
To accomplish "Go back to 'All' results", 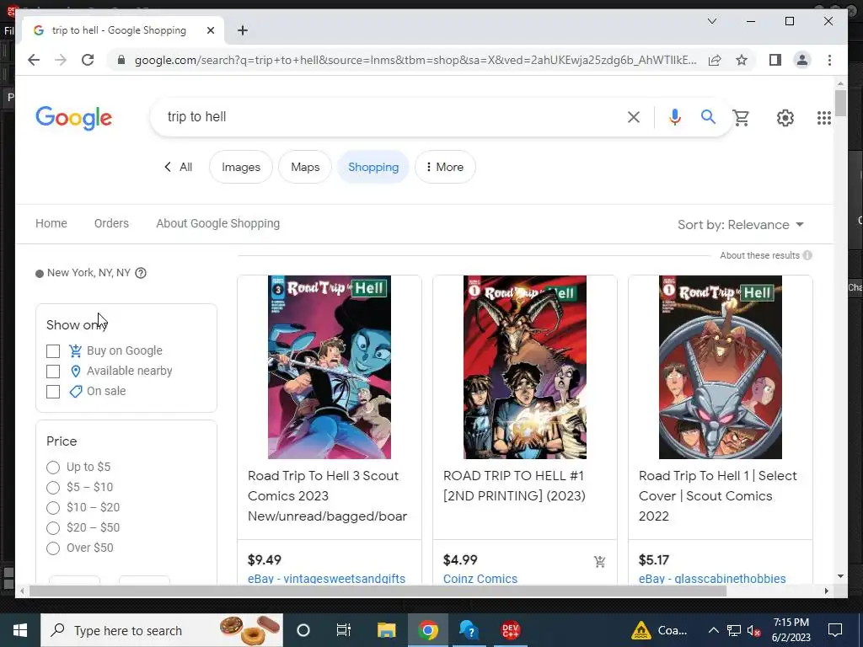I will tap(179, 167).
